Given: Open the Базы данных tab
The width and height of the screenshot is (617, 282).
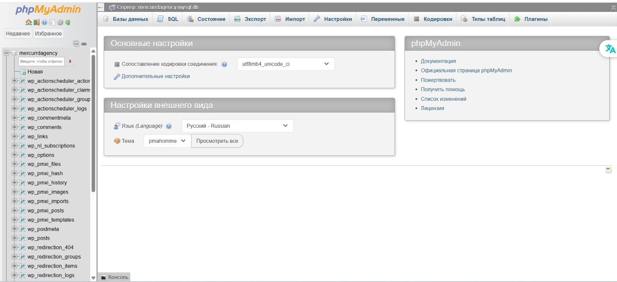Looking at the screenshot, I should tap(125, 19).
